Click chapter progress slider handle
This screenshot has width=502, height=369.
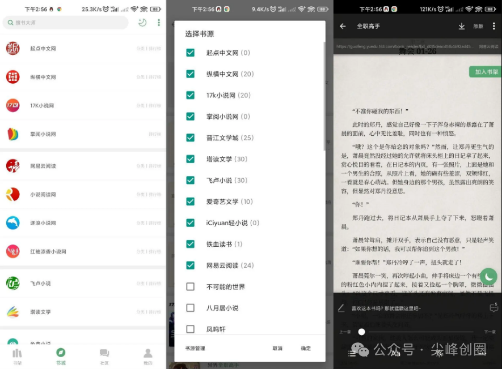tap(361, 332)
